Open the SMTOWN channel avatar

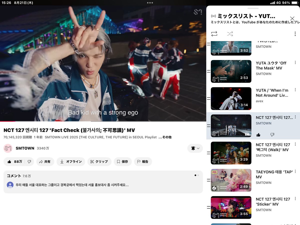(x=8, y=148)
